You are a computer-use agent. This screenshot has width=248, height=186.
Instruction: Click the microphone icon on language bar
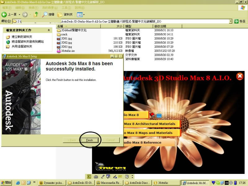[103, 176]
